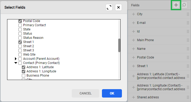The image size is (191, 102).
Task: Click the Web Site label in the tree
Action: click(x=29, y=55)
